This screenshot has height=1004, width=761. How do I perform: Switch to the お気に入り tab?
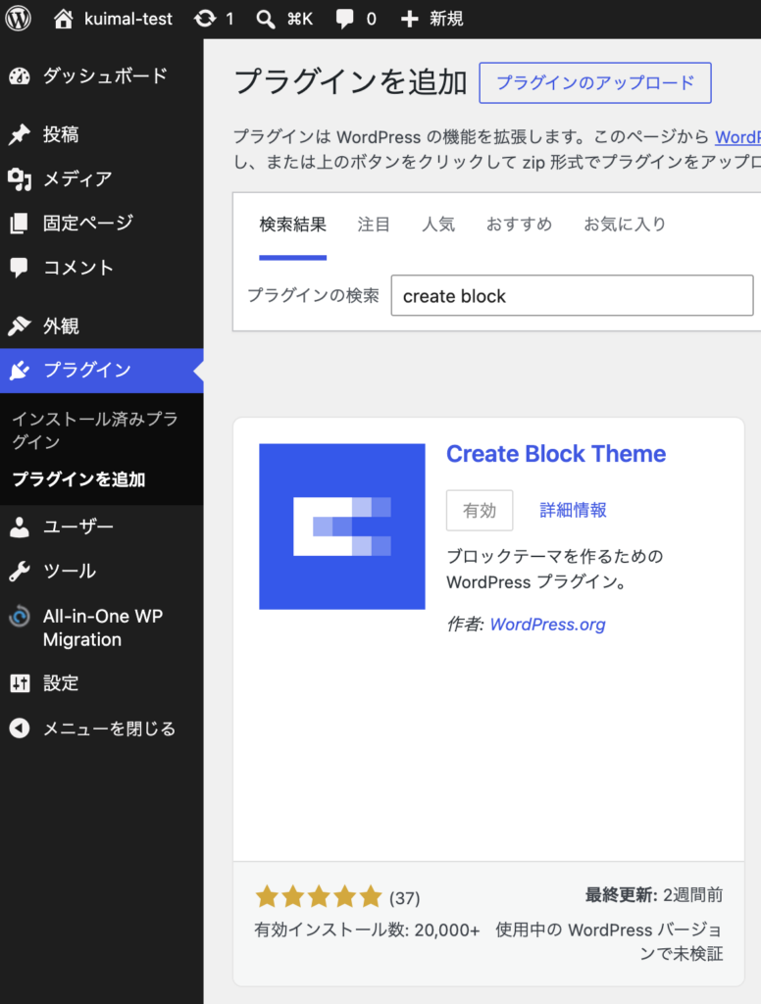625,225
